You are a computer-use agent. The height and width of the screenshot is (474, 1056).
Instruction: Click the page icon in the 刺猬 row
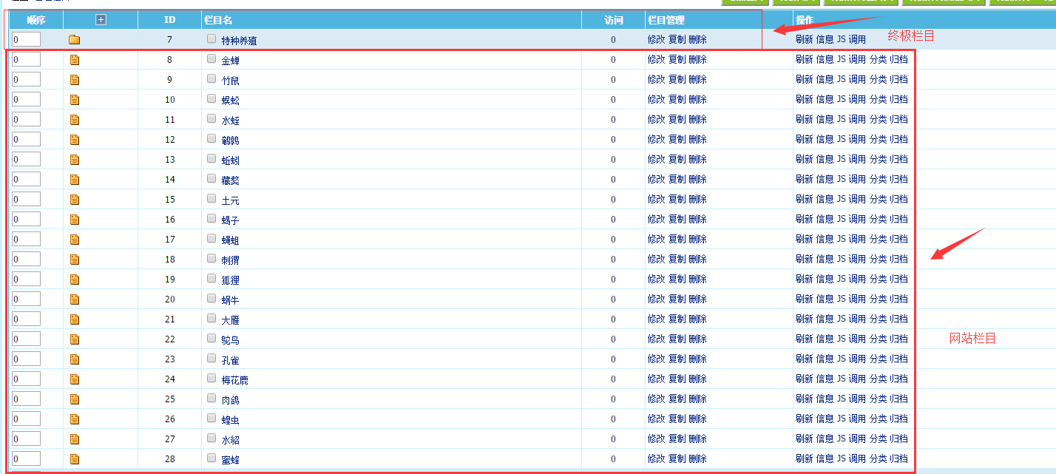coord(74,260)
